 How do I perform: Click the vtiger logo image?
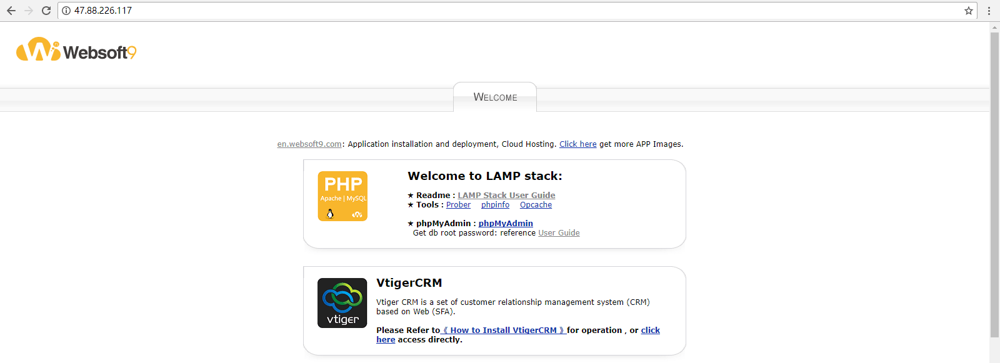(x=342, y=303)
